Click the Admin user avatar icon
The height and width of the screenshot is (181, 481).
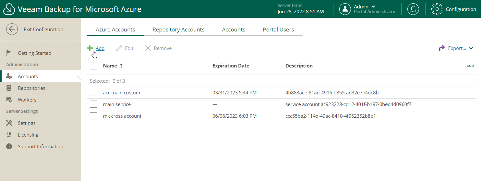345,9
